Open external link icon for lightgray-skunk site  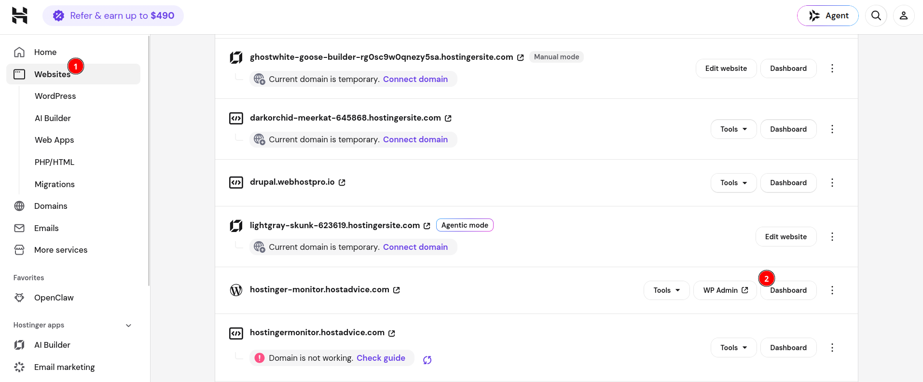[427, 226]
